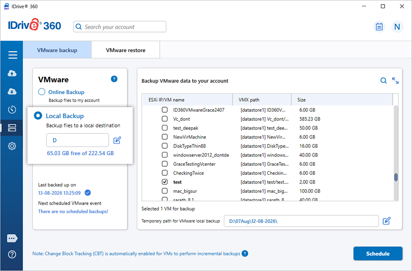Viewport: 412px width, 271px height.
Task: Open settings gear in sidebar
Action: click(12, 146)
